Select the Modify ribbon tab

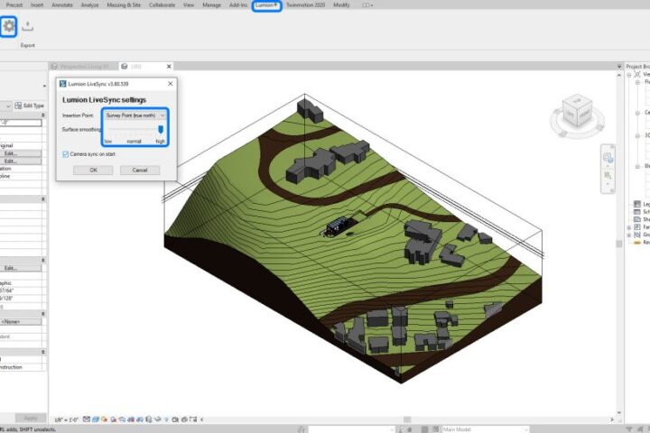[x=341, y=5]
